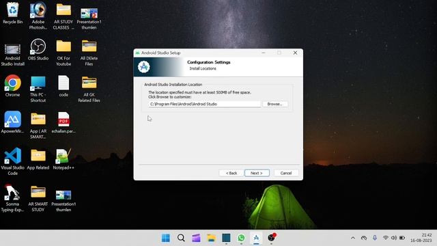Screen dimensions: 437x246
Task: Launch OBS Studio from the desktop
Action: tap(38, 50)
